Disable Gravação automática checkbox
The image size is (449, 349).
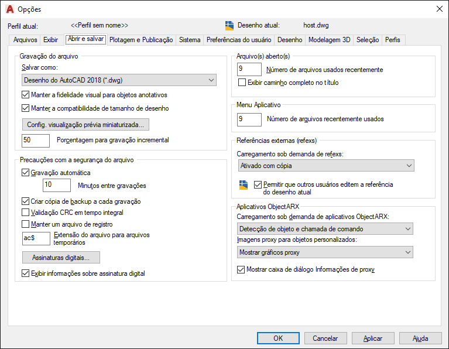pos(26,173)
